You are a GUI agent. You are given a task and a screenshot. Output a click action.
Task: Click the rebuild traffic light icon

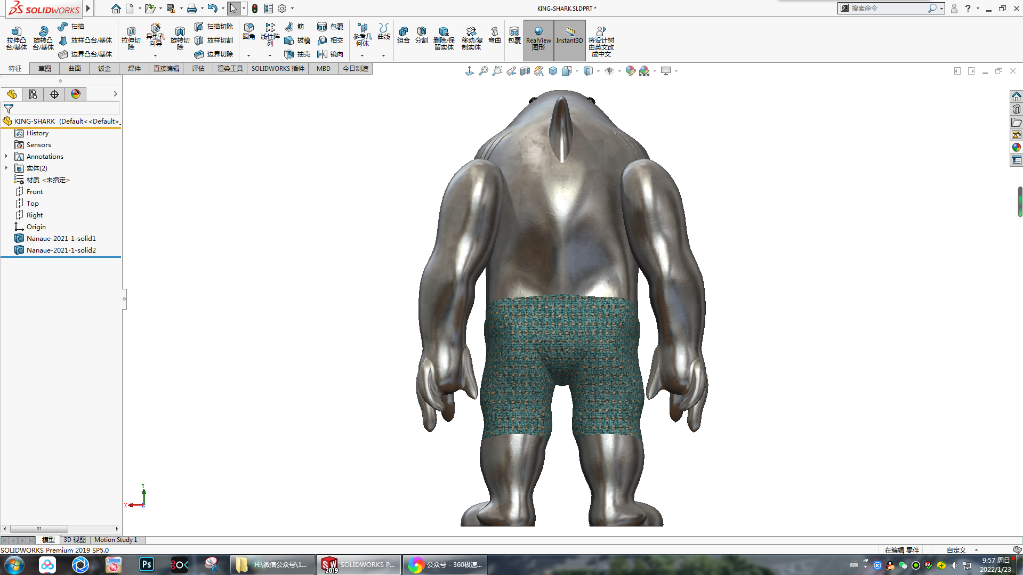point(255,9)
